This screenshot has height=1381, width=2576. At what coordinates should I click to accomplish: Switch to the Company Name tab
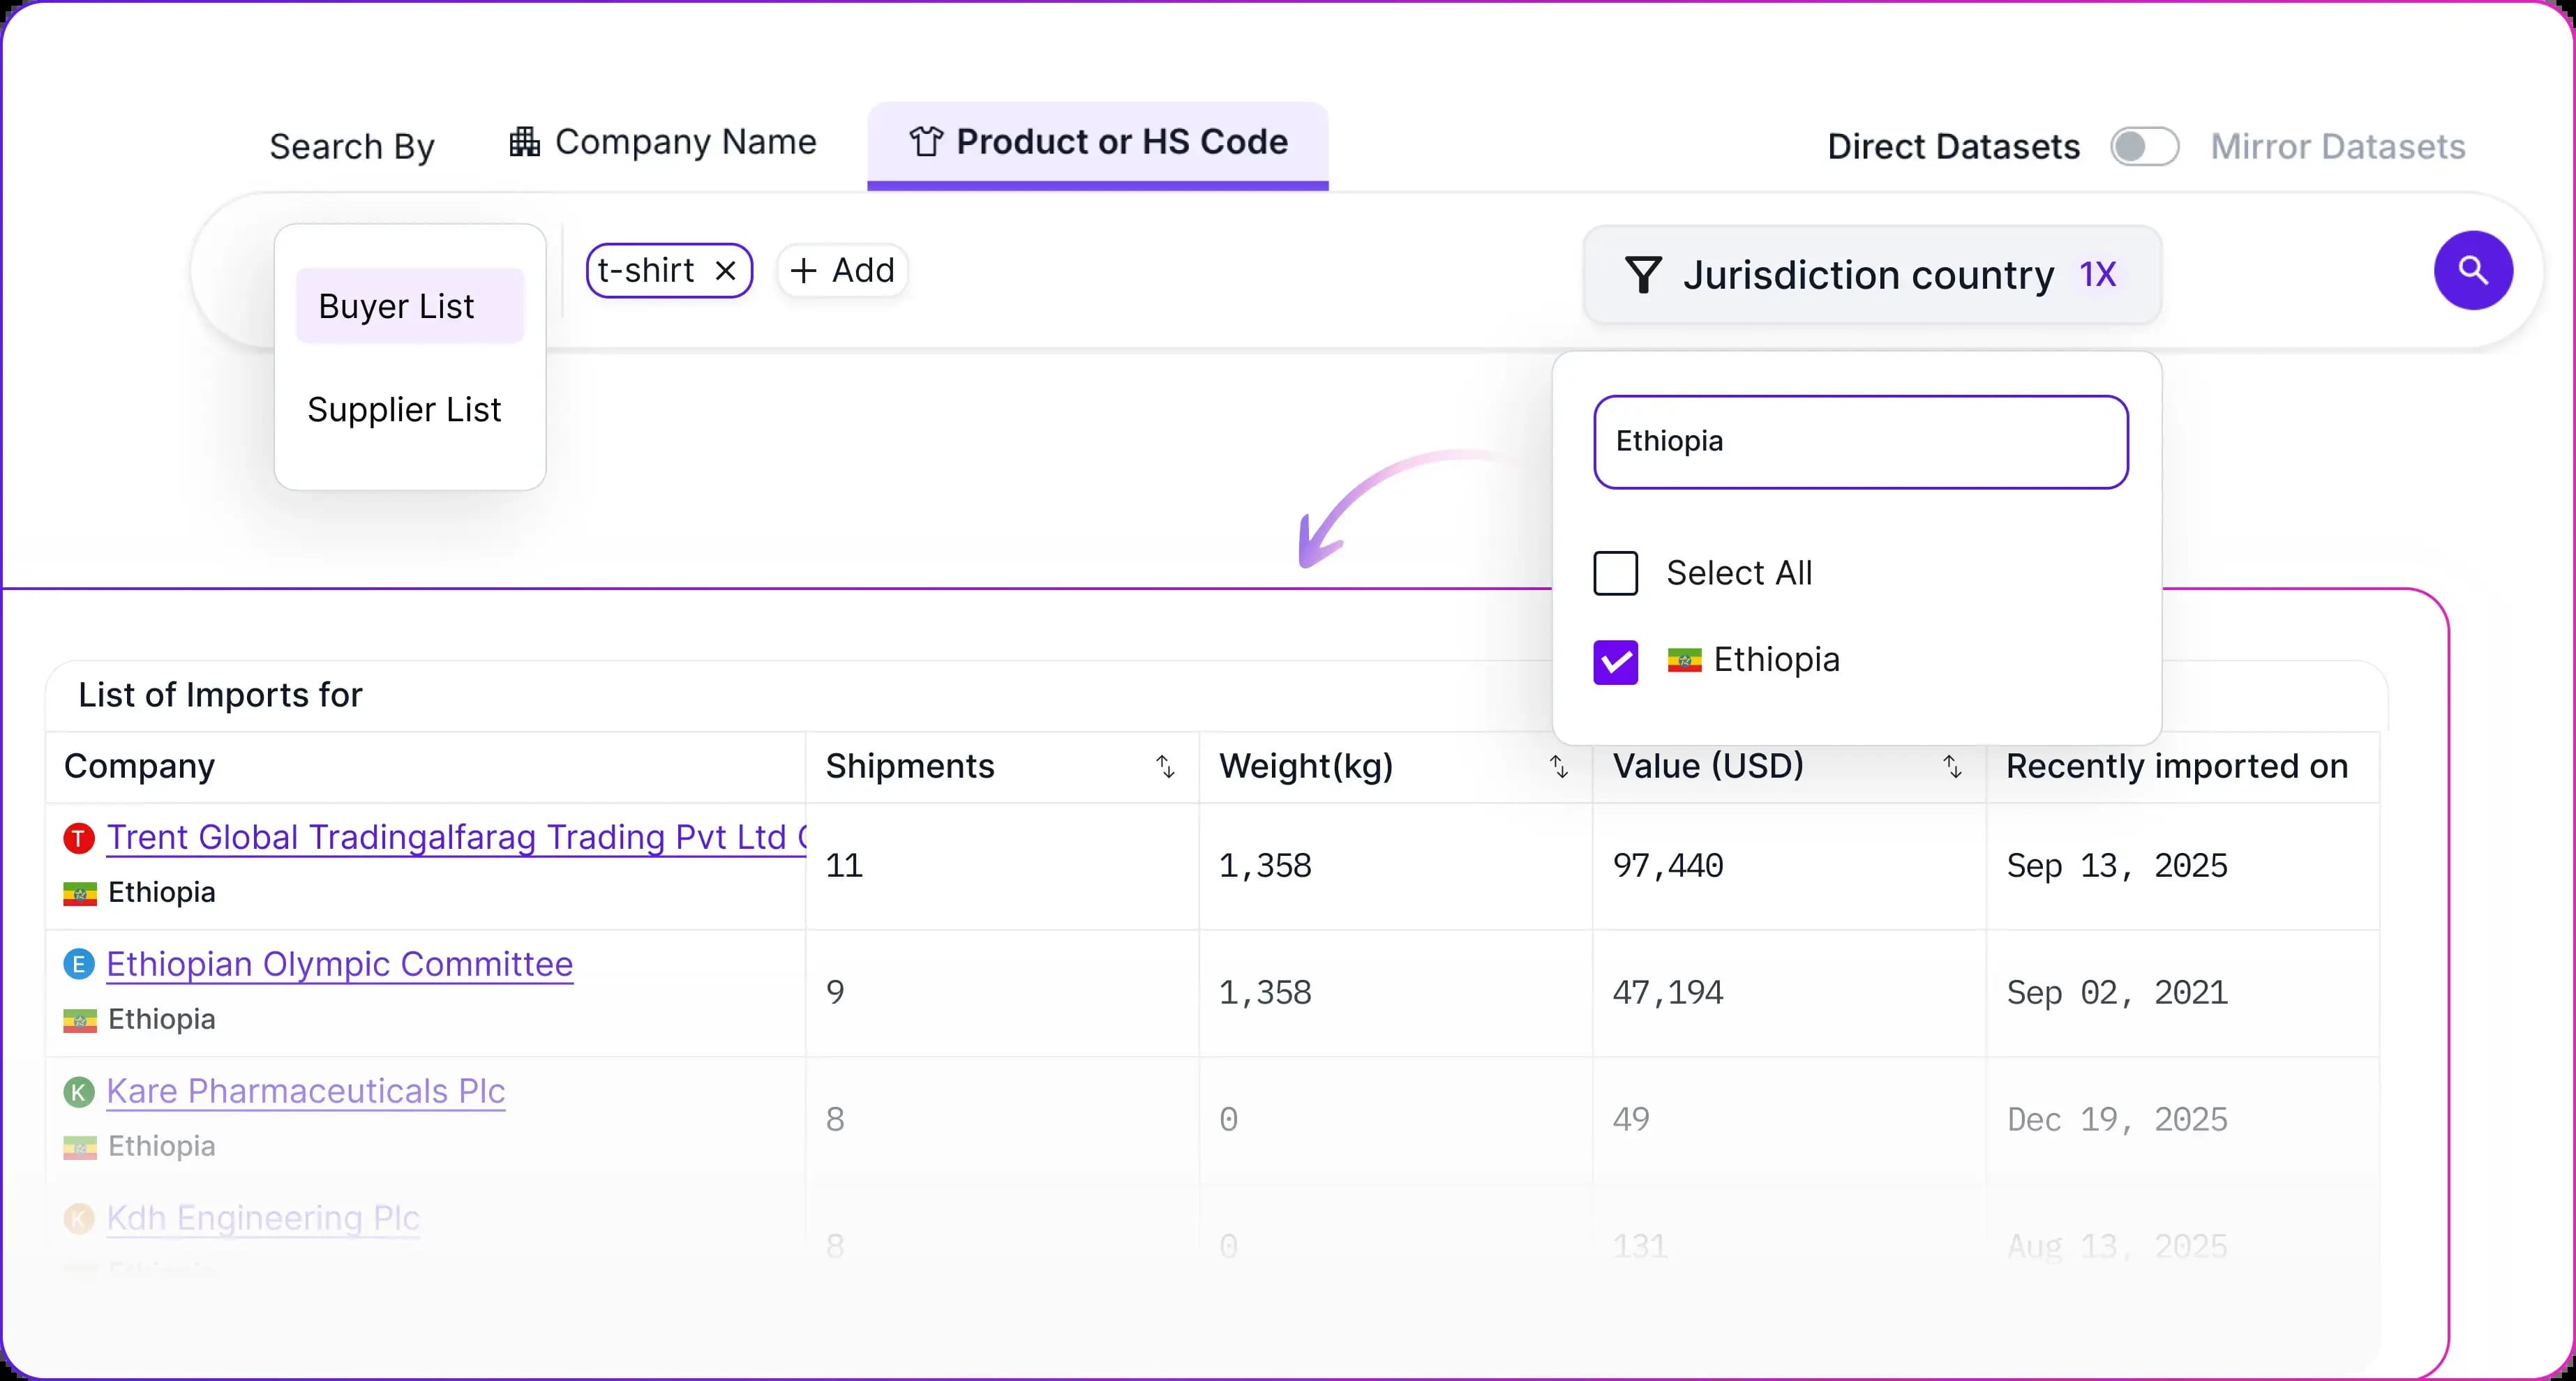[x=663, y=142]
